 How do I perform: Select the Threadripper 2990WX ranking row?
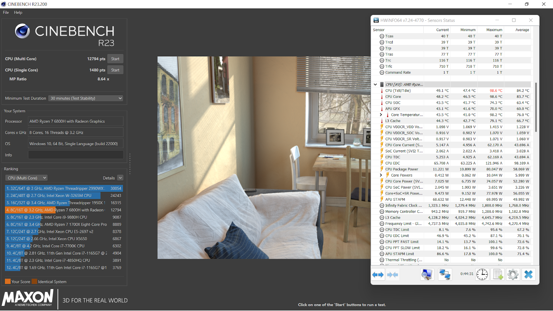64,188
